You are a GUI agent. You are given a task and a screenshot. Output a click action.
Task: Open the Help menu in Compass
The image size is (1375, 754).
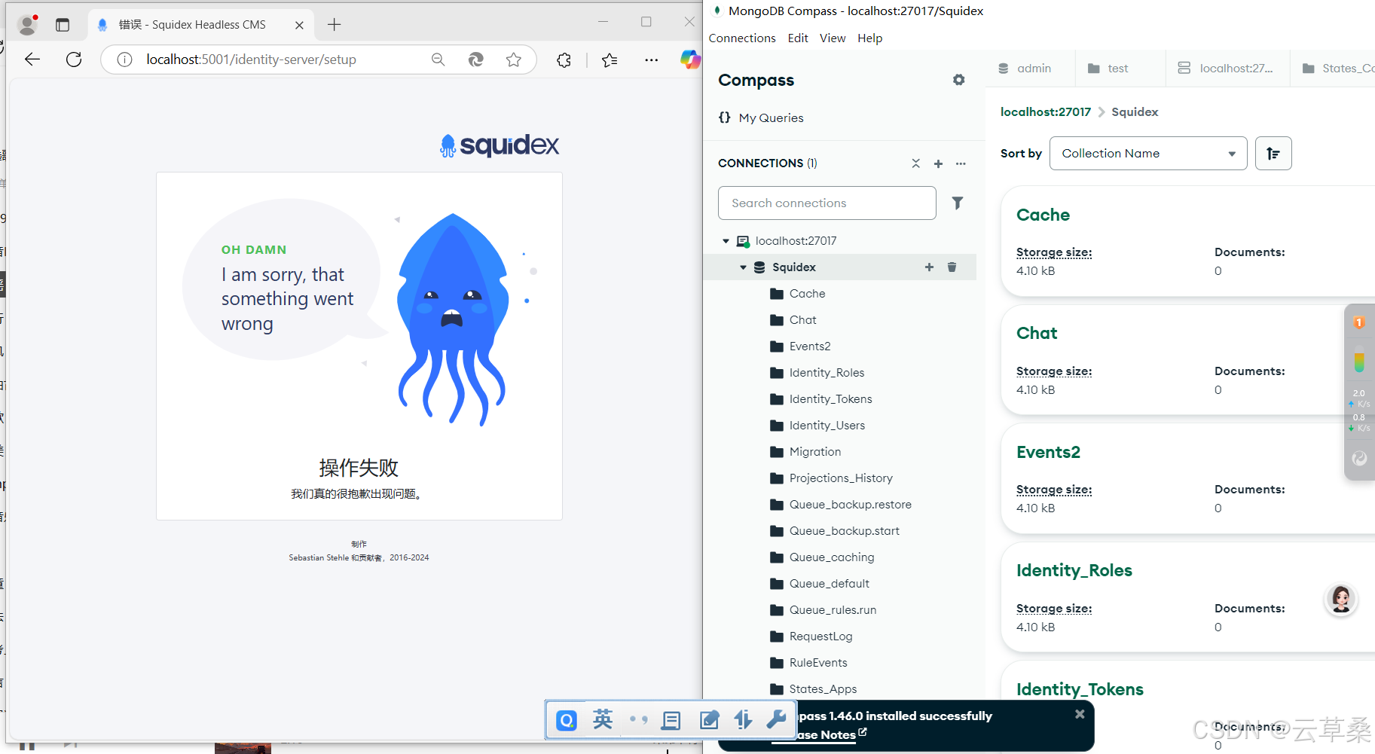pos(869,38)
